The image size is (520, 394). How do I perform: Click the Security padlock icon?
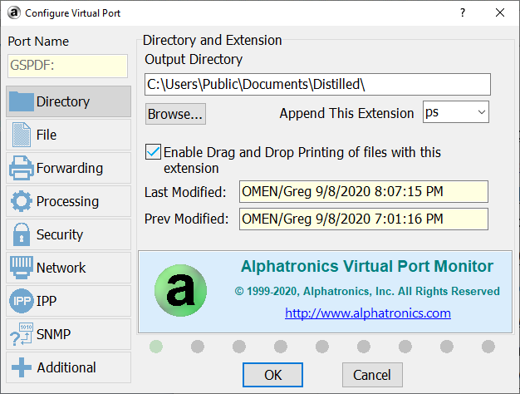click(22, 234)
